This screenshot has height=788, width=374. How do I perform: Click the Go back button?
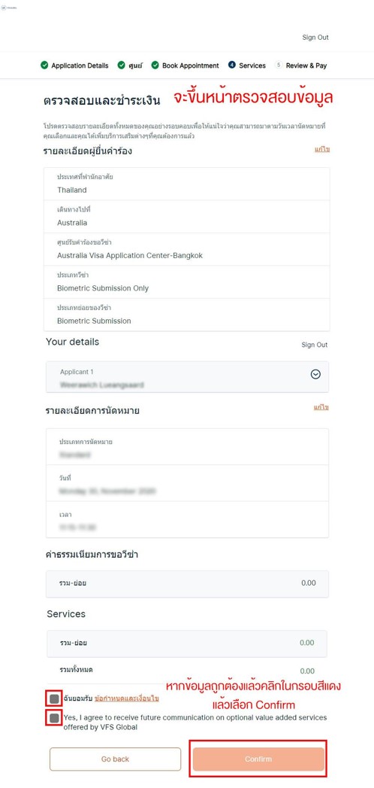tap(116, 759)
